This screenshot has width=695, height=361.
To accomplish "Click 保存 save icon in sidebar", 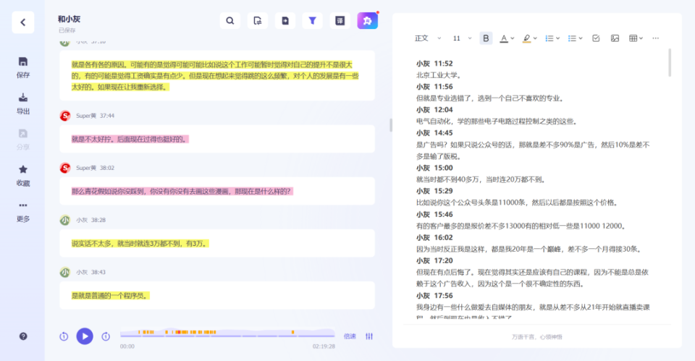I will point(23,62).
